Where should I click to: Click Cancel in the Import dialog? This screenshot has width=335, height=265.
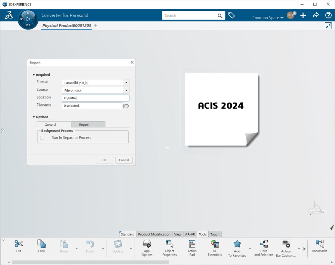point(124,160)
